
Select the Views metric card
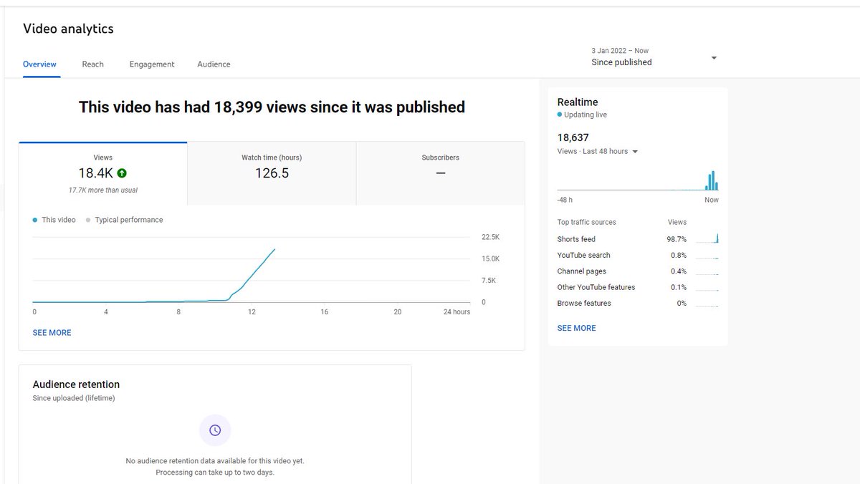point(103,173)
